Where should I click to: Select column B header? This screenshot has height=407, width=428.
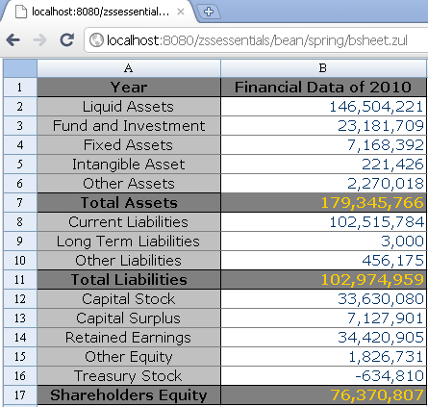pos(323,68)
